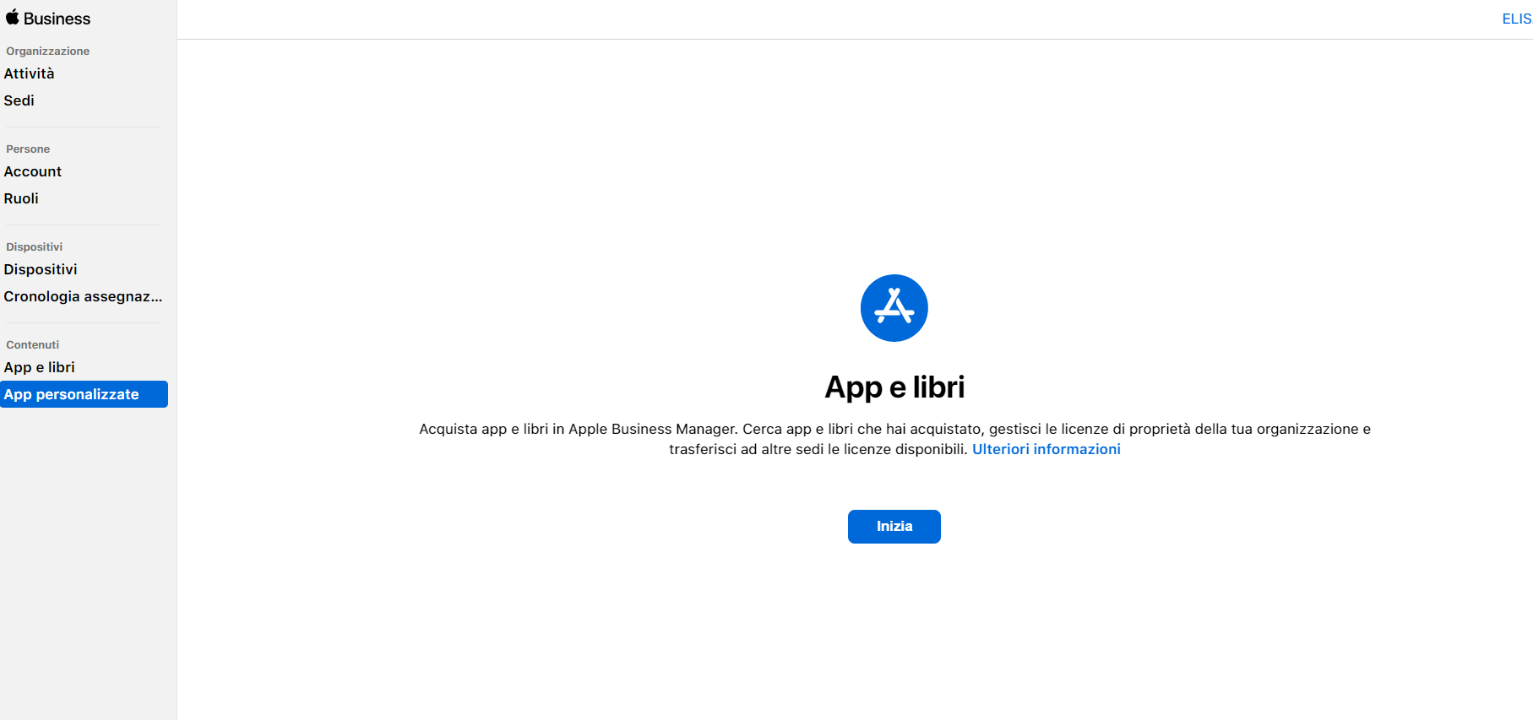Image resolution: width=1533 pixels, height=720 pixels.
Task: Click the Persone section label
Action: (x=28, y=149)
